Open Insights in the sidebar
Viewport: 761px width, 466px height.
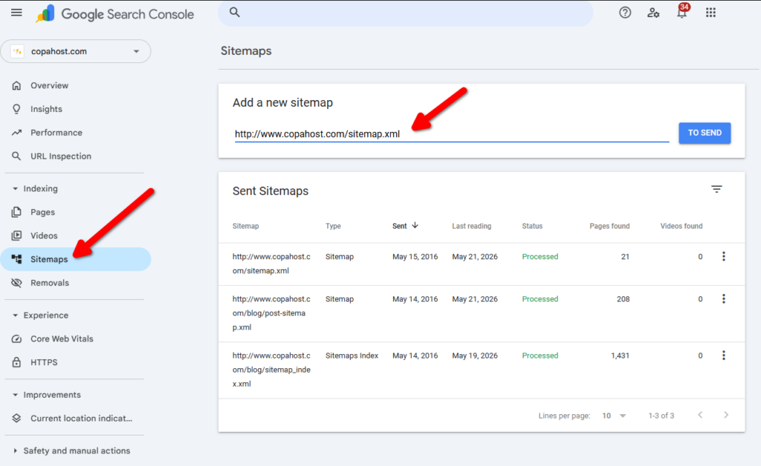tap(46, 109)
